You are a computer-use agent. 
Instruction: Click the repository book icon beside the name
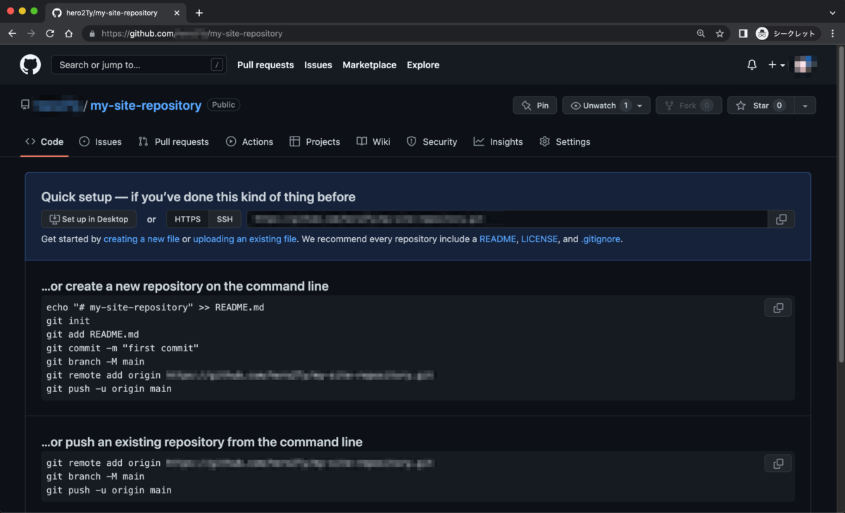click(x=25, y=105)
